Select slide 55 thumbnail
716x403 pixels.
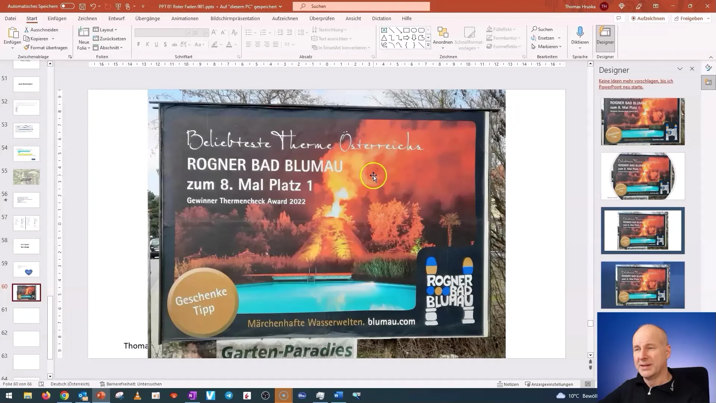(26, 177)
